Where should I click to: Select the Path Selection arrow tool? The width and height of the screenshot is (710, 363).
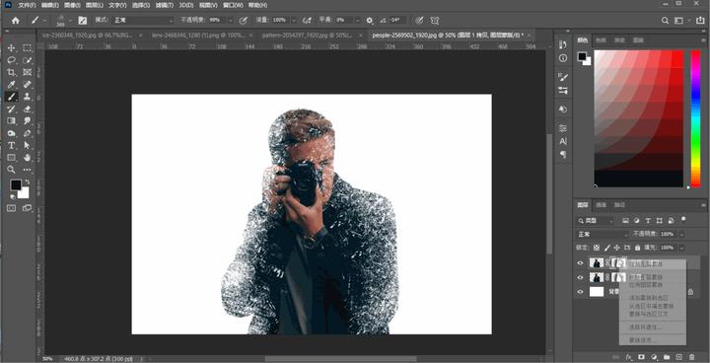(x=28, y=145)
